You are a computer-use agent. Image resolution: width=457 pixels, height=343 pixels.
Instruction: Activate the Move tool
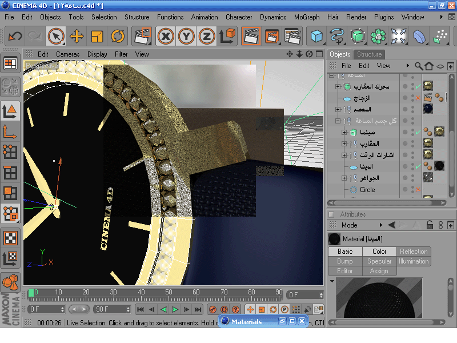coord(77,37)
